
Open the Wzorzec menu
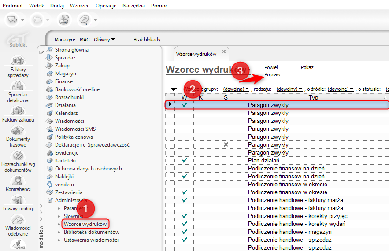(x=80, y=5)
